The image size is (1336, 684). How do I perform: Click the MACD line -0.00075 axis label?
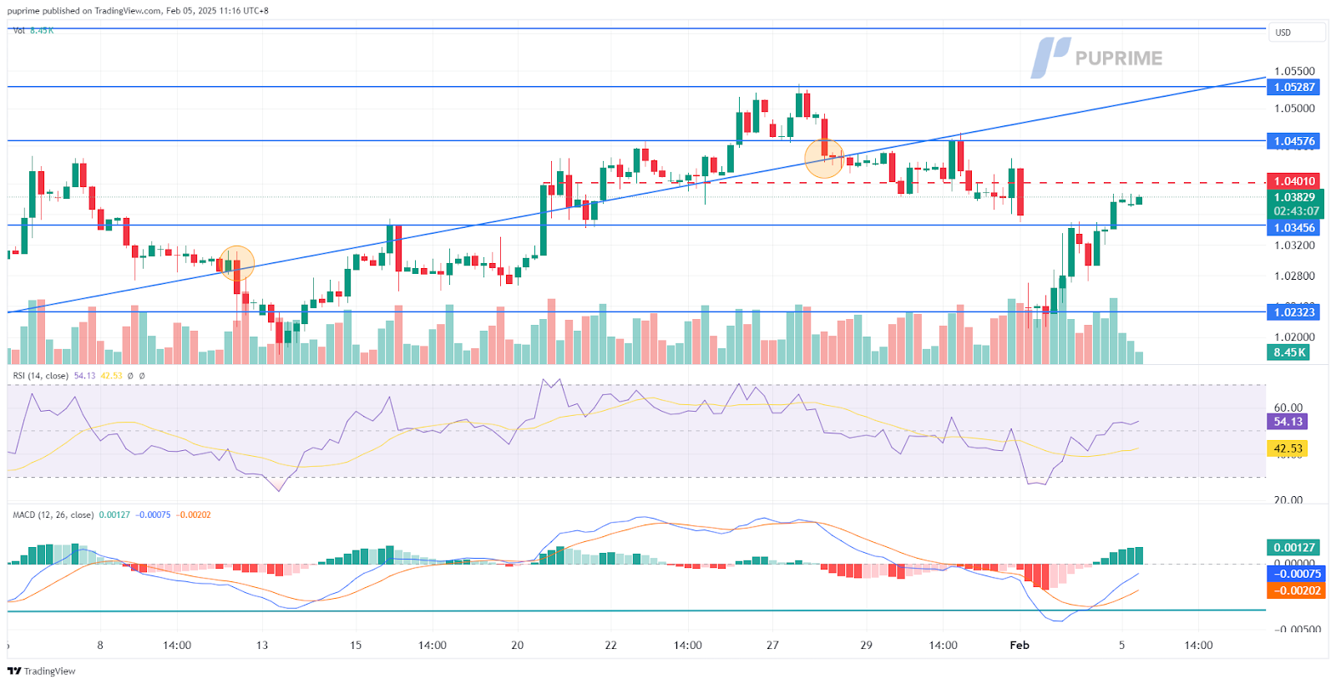click(x=1295, y=574)
